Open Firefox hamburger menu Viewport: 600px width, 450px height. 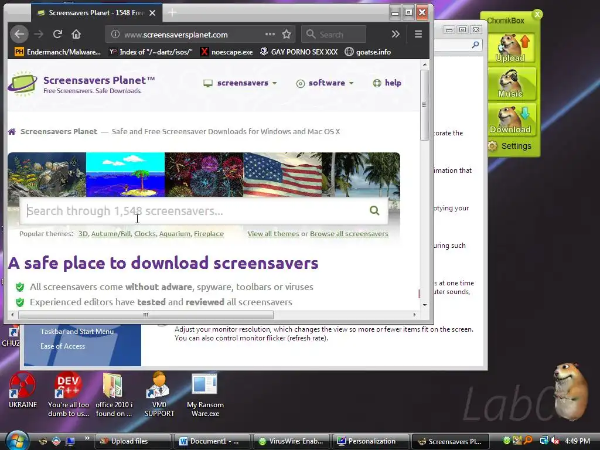(418, 35)
